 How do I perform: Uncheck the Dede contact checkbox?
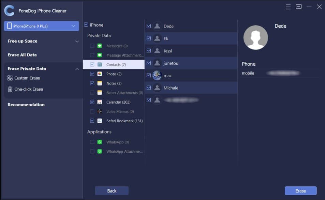(149, 26)
